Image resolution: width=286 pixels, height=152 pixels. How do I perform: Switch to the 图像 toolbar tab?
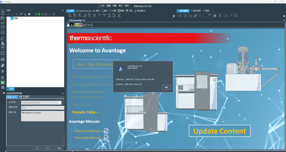(x=121, y=11)
